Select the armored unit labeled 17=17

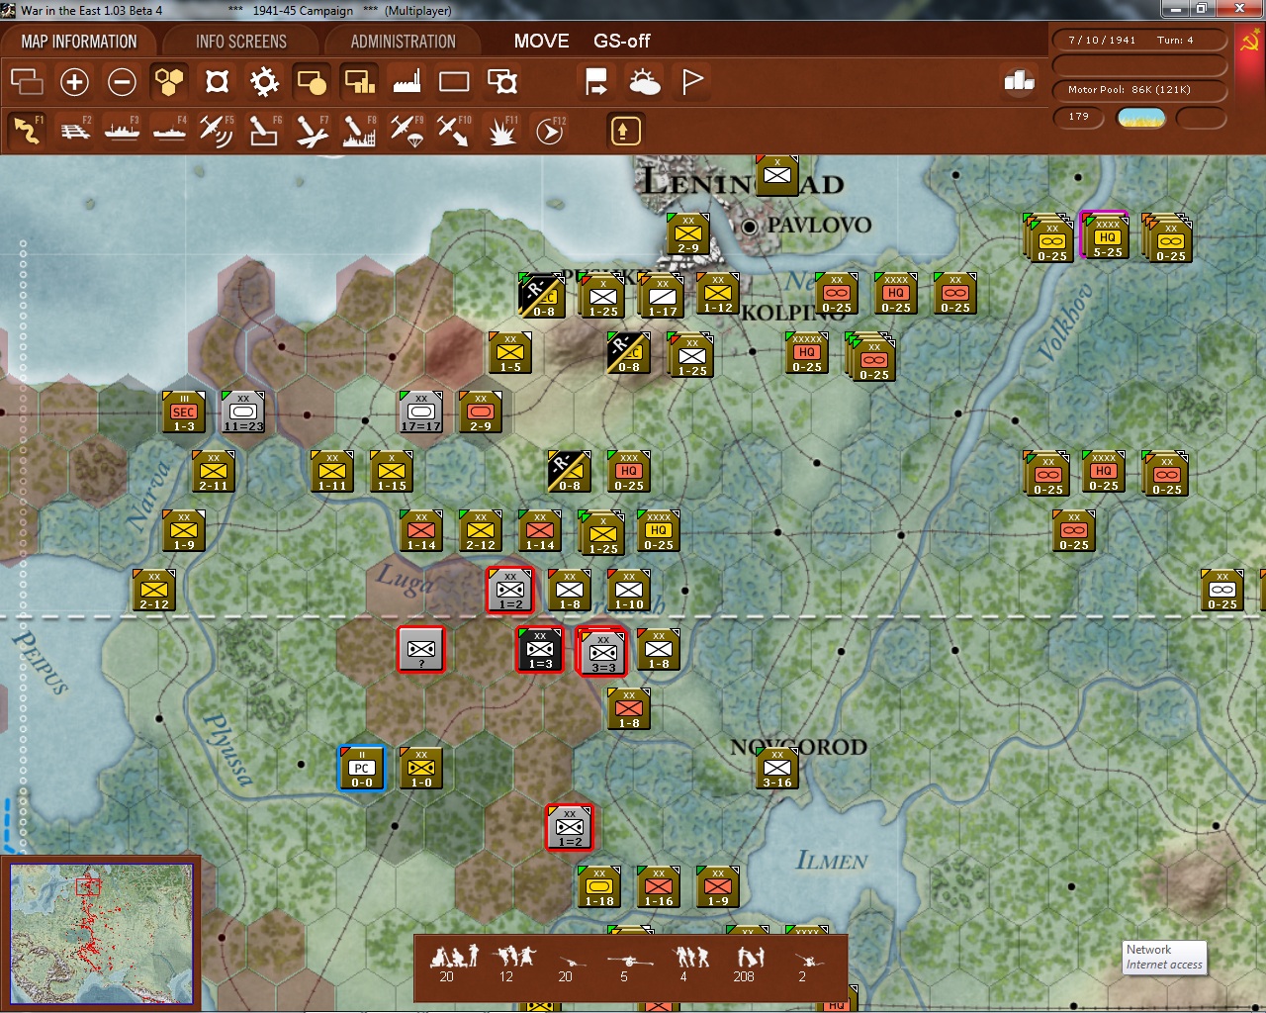coord(421,412)
